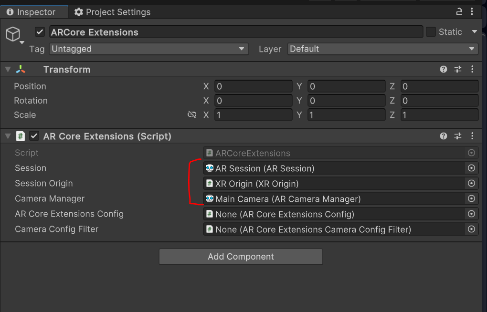
Task: Click object picker for Camera Manager field
Action: tap(471, 198)
